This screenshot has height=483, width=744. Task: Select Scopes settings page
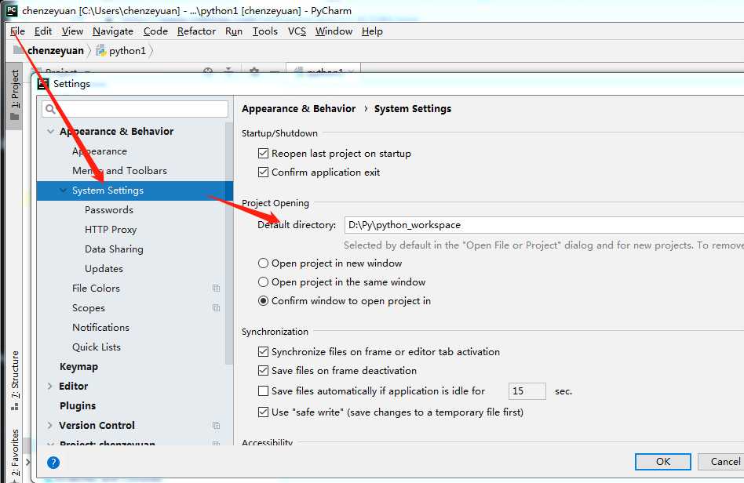(x=89, y=308)
